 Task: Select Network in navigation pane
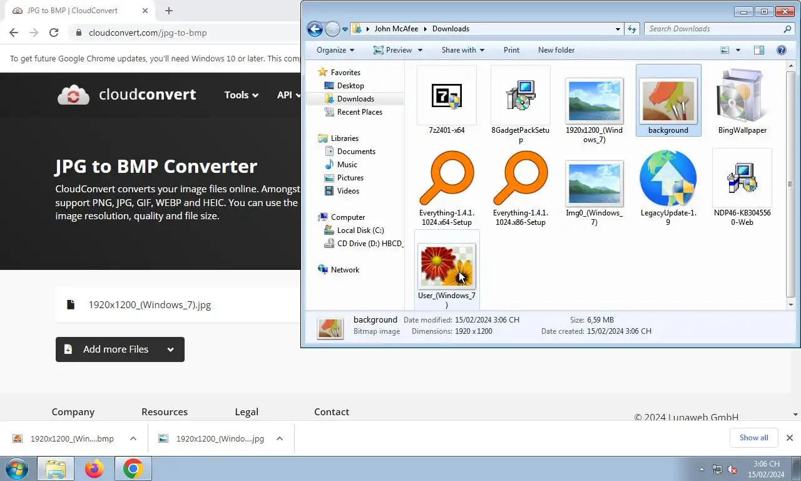[345, 270]
